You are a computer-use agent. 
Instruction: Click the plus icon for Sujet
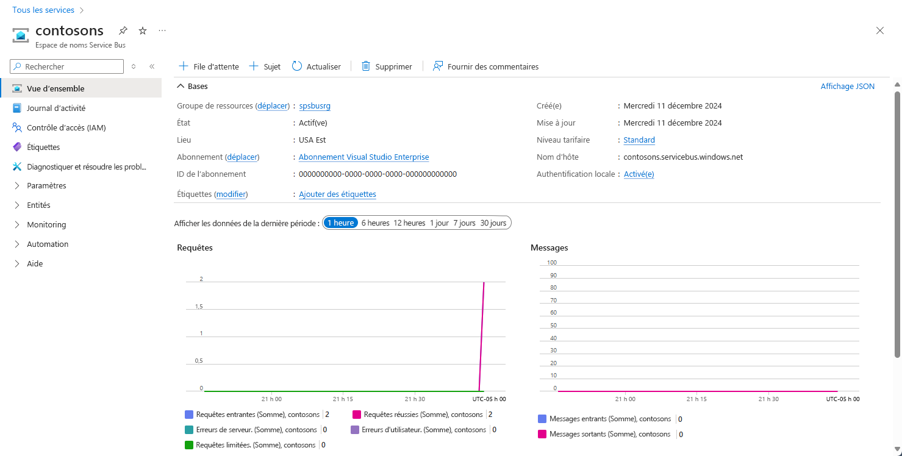point(254,66)
